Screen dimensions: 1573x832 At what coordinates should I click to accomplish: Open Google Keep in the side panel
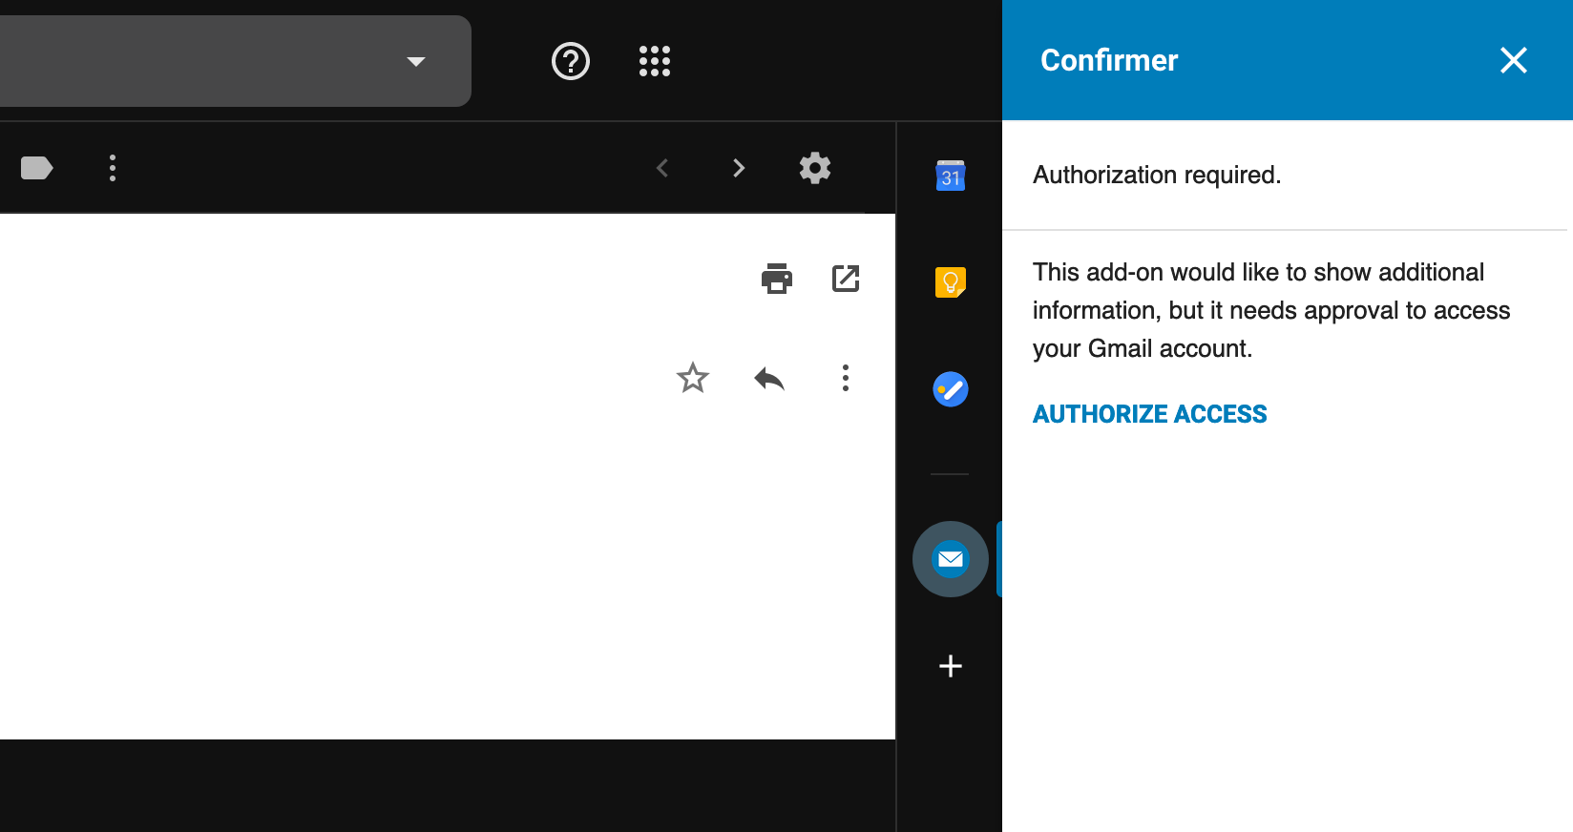951,282
